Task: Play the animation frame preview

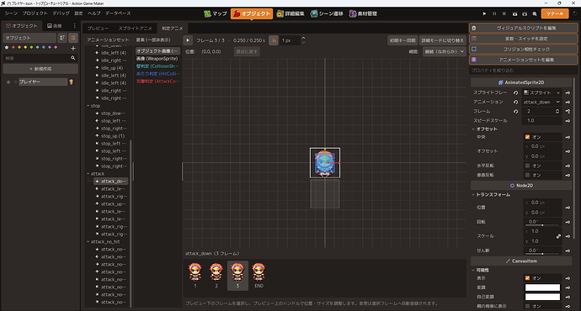Action: (x=188, y=40)
